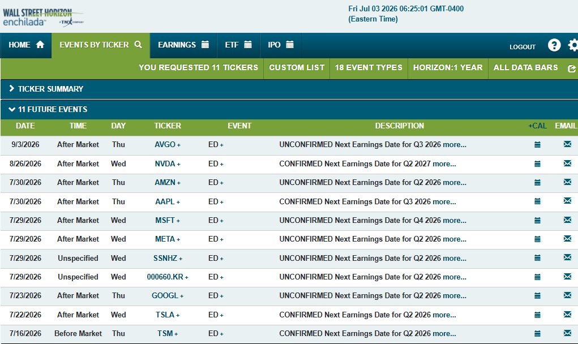Image resolution: width=578 pixels, height=344 pixels.
Task: Email the 000660.KR earnings event
Action: point(567,276)
